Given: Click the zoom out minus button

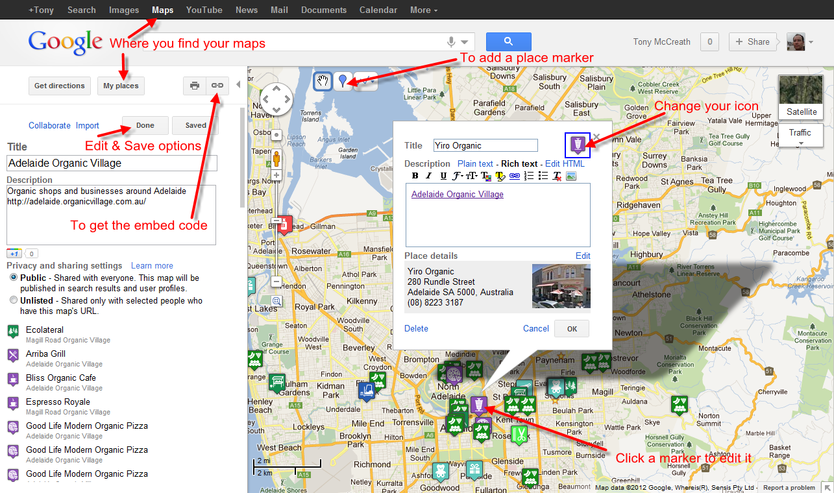Looking at the screenshot, I should point(276,282).
